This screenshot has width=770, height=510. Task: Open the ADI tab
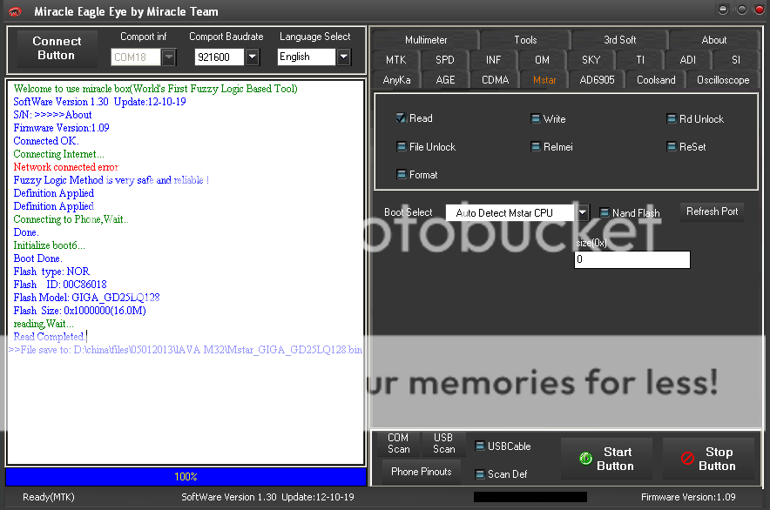click(x=687, y=60)
